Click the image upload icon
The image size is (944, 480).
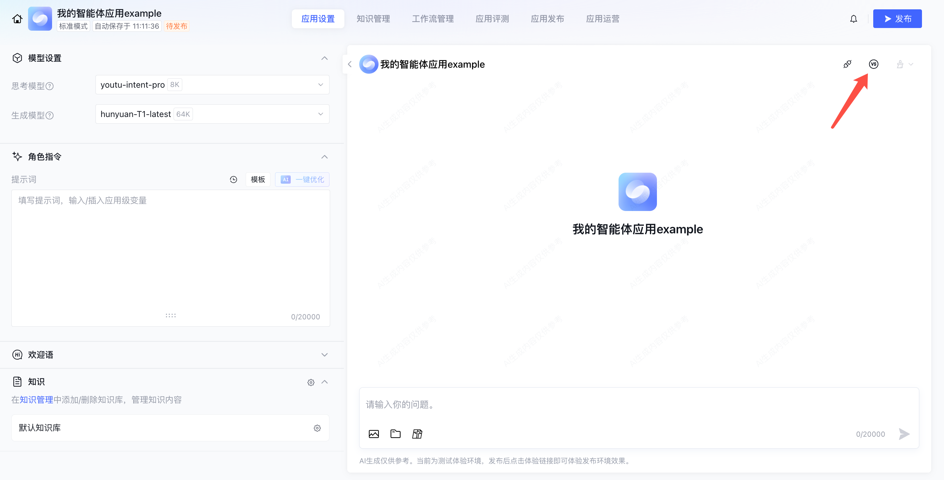point(374,434)
